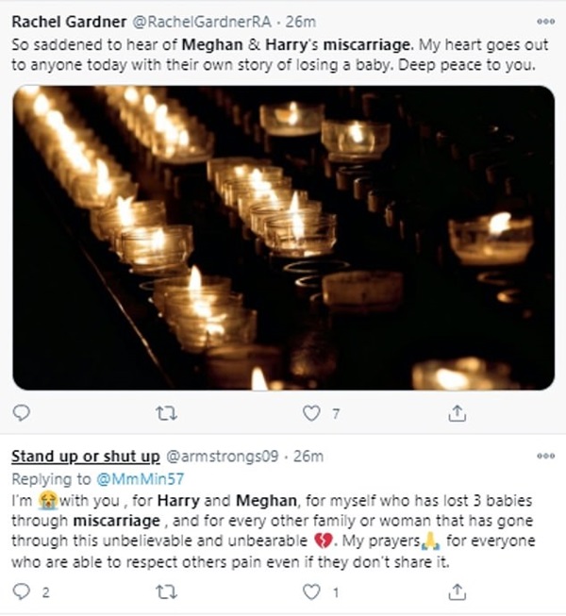Share the Stand up or shut up tweet
566x616 pixels.
coord(457,591)
